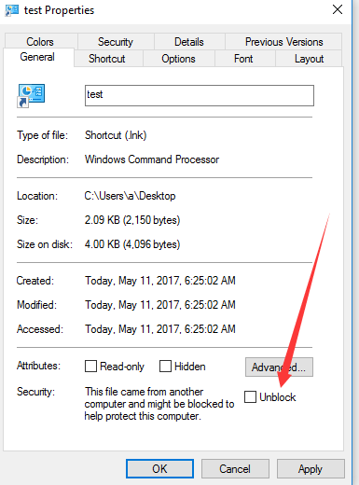Select the Previous Versions tab

(x=283, y=41)
